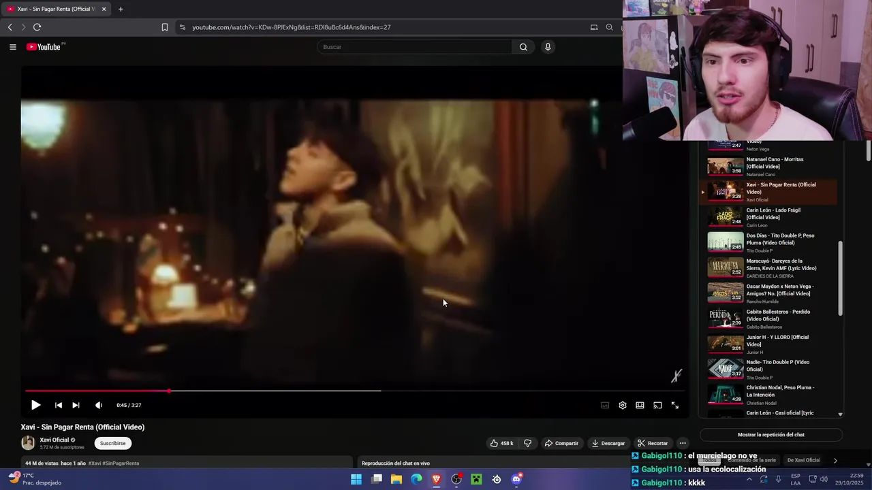Open File Explorer from the taskbar
This screenshot has width=872, height=490.
396,479
